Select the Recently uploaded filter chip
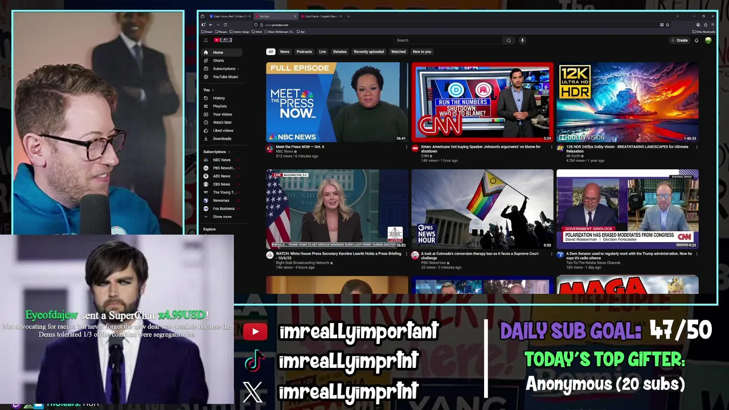Image resolution: width=729 pixels, height=410 pixels. click(369, 52)
